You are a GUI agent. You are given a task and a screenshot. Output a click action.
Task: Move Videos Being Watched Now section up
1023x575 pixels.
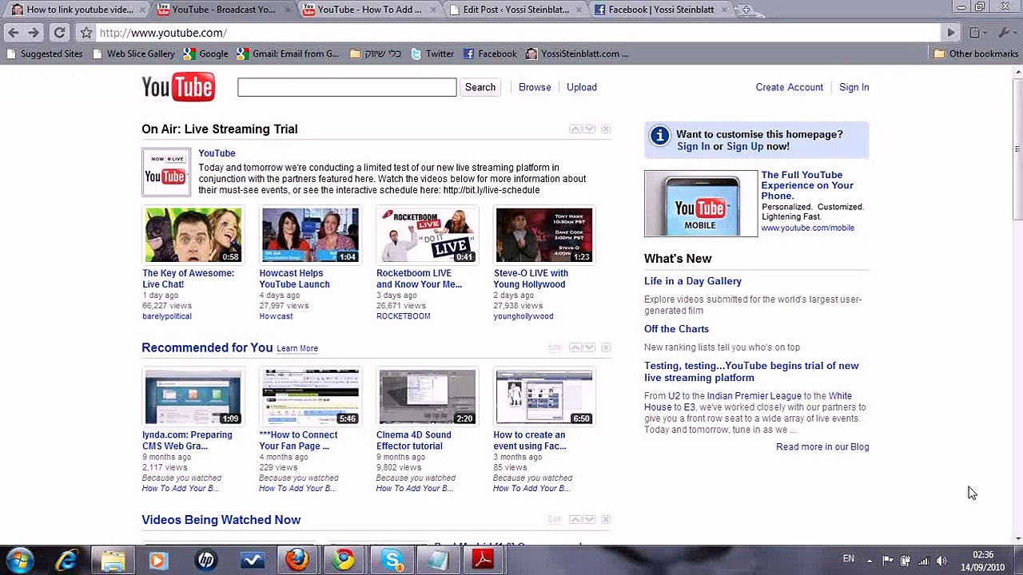(x=575, y=519)
